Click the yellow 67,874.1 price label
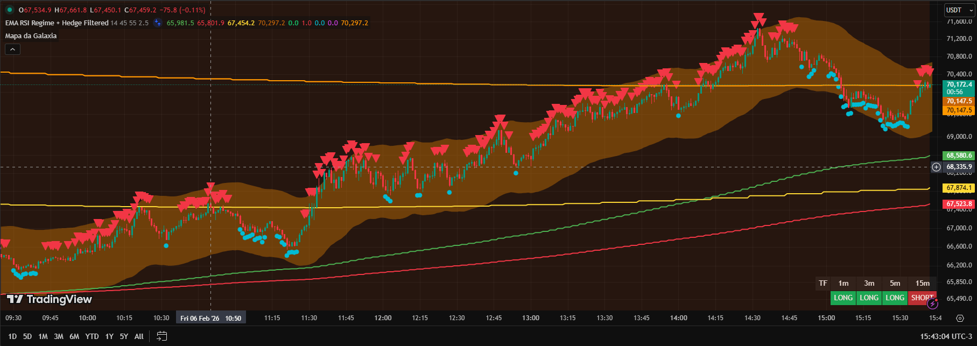The image size is (977, 346). pos(959,188)
